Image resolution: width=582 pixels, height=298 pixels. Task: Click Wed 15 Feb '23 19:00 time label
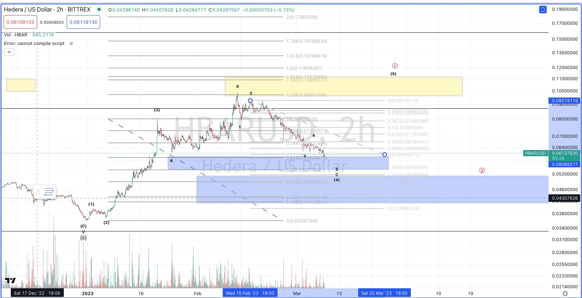point(250,293)
